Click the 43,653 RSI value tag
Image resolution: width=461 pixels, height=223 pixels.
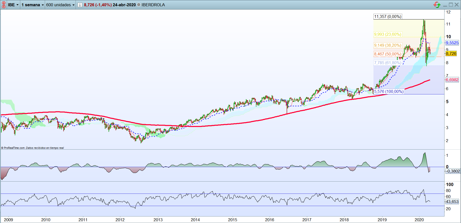coord(452,202)
